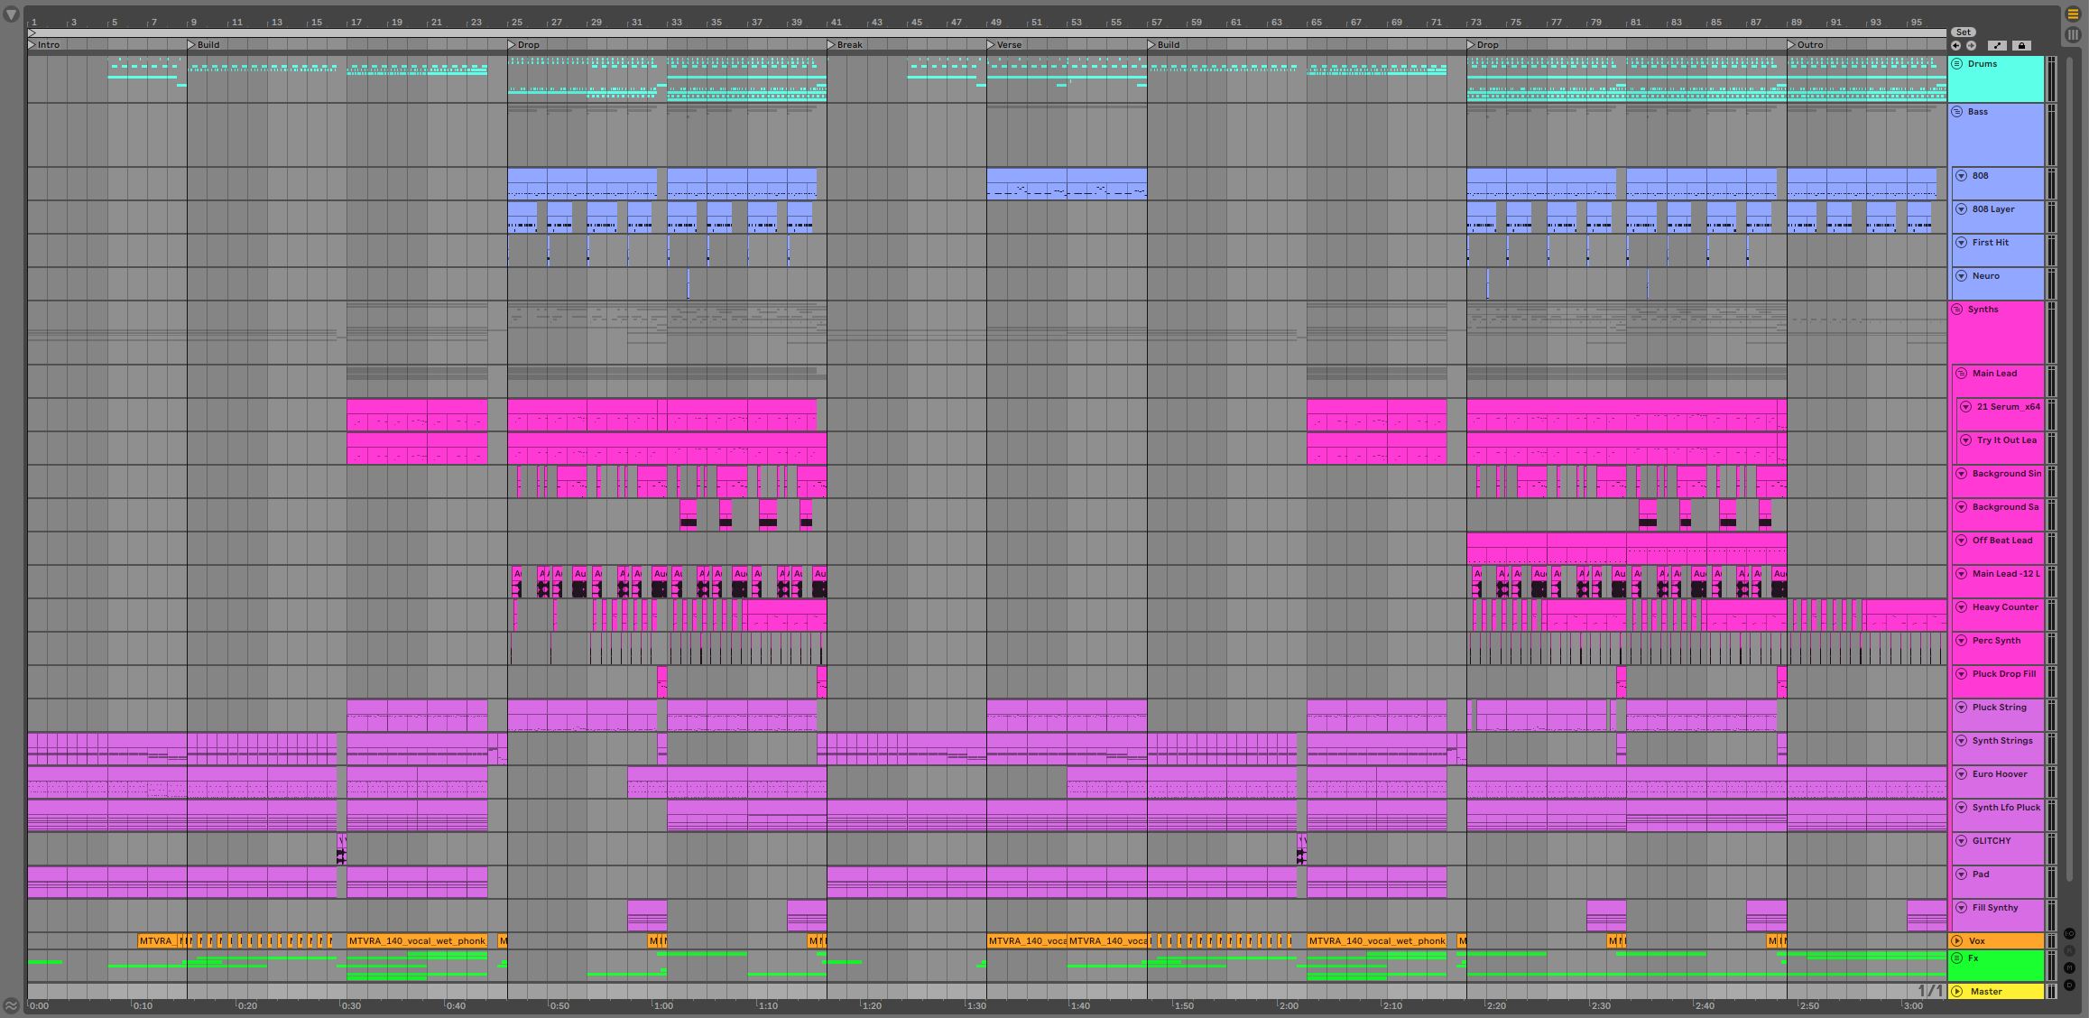Screen dimensions: 2089x1018
Task: Click the Set locator button
Action: (x=1964, y=32)
